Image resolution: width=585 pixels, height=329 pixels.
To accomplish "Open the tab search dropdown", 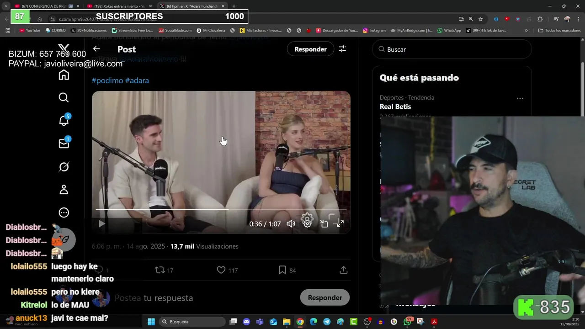I will [5, 6].
